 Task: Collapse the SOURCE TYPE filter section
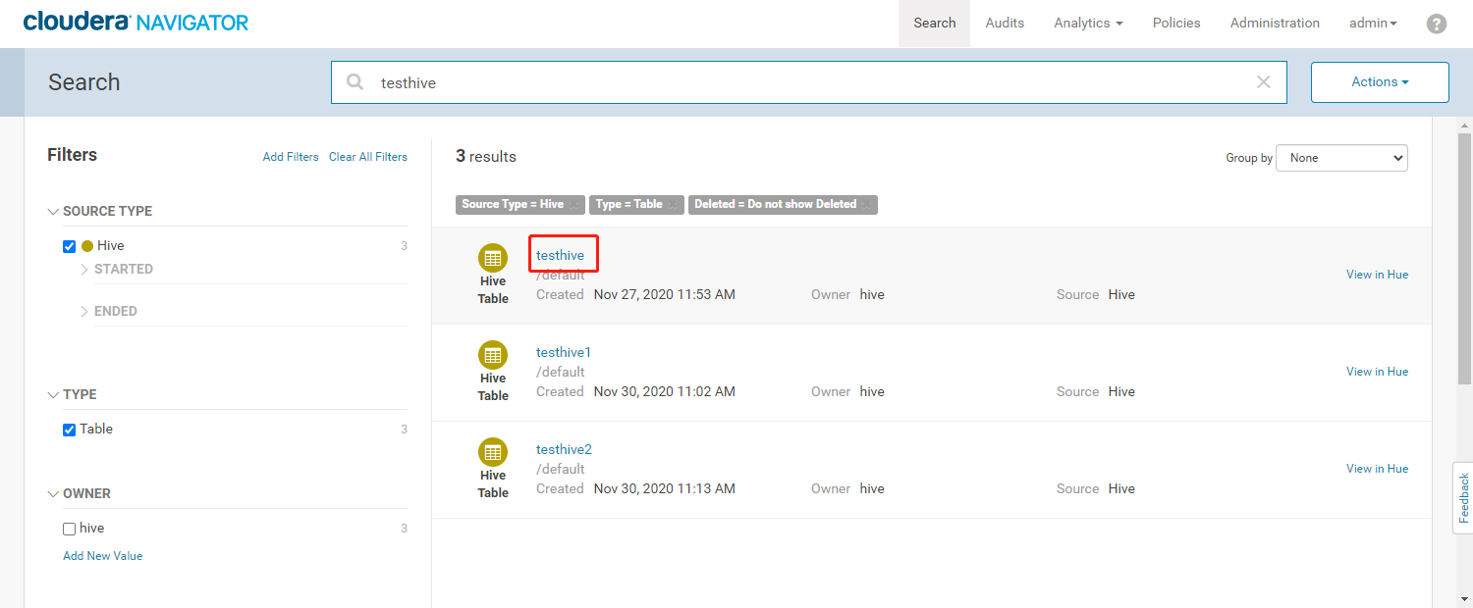53,211
